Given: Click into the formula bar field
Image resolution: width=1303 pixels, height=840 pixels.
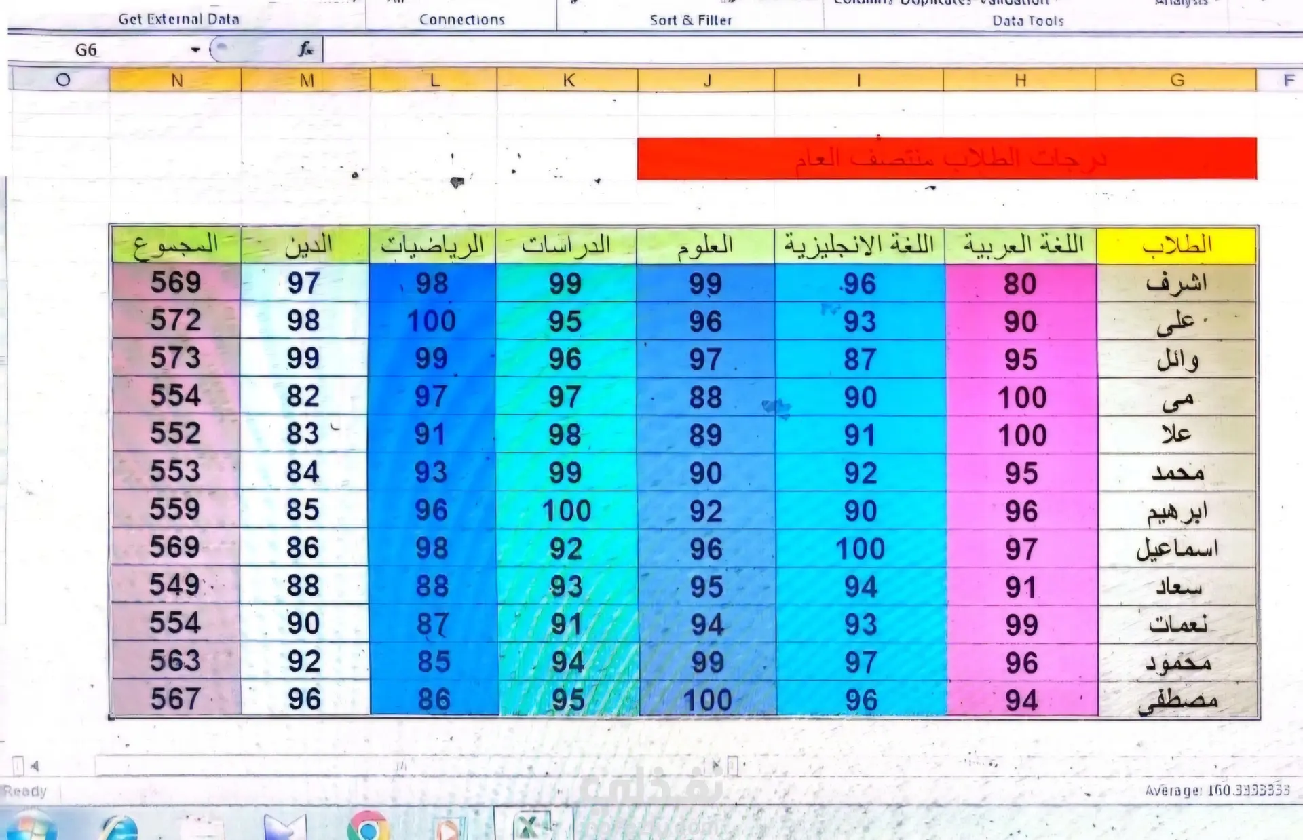Looking at the screenshot, I should point(747,50).
